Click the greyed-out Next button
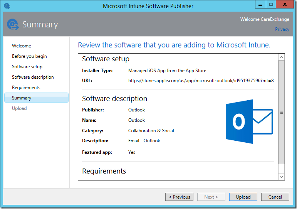This screenshot has width=297, height=209. (211, 197)
